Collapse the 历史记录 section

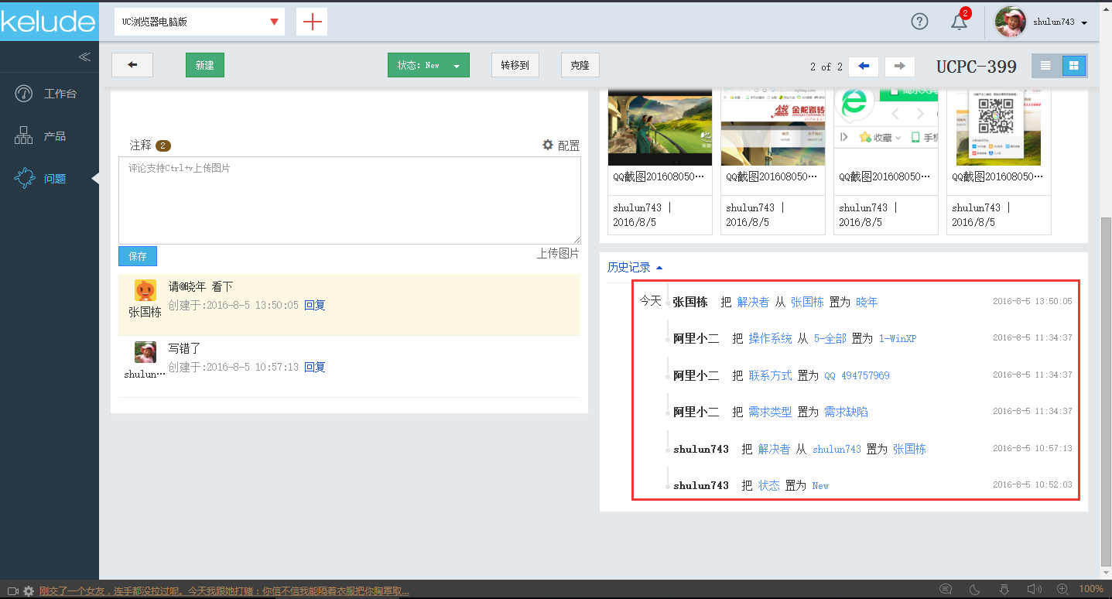(635, 268)
